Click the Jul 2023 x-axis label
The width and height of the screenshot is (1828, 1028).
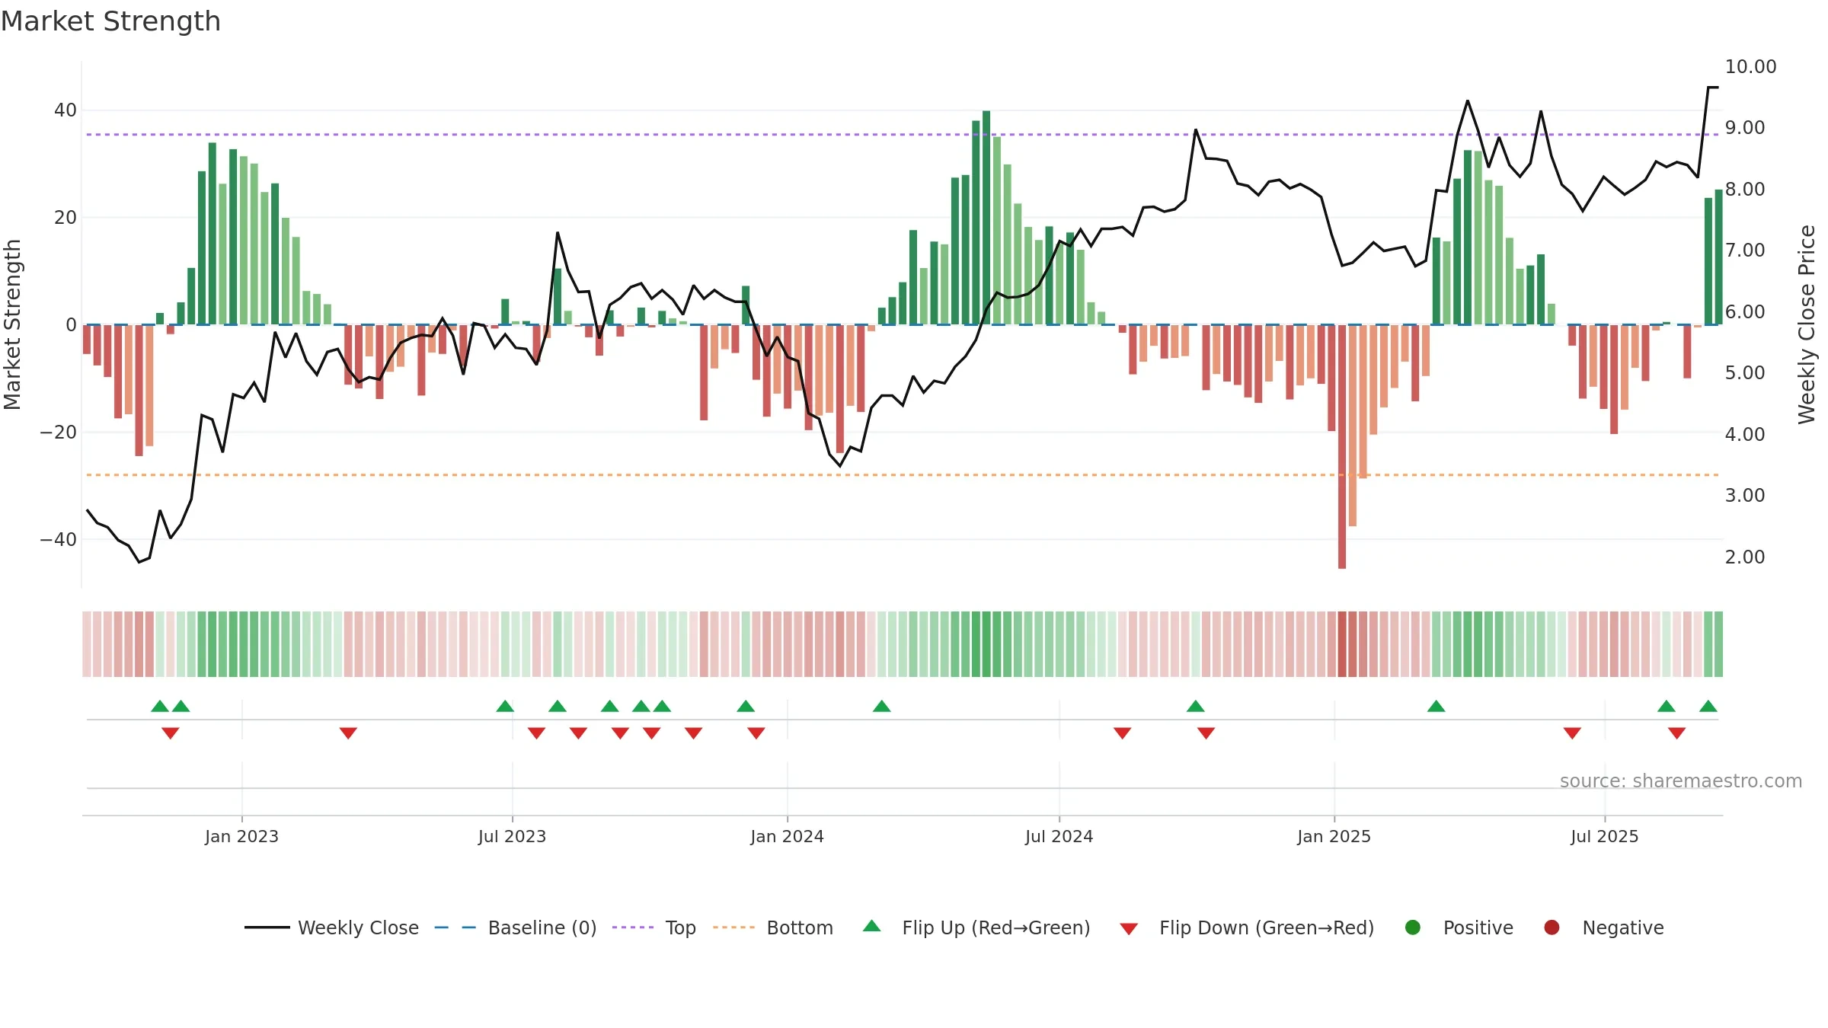[x=512, y=837]
